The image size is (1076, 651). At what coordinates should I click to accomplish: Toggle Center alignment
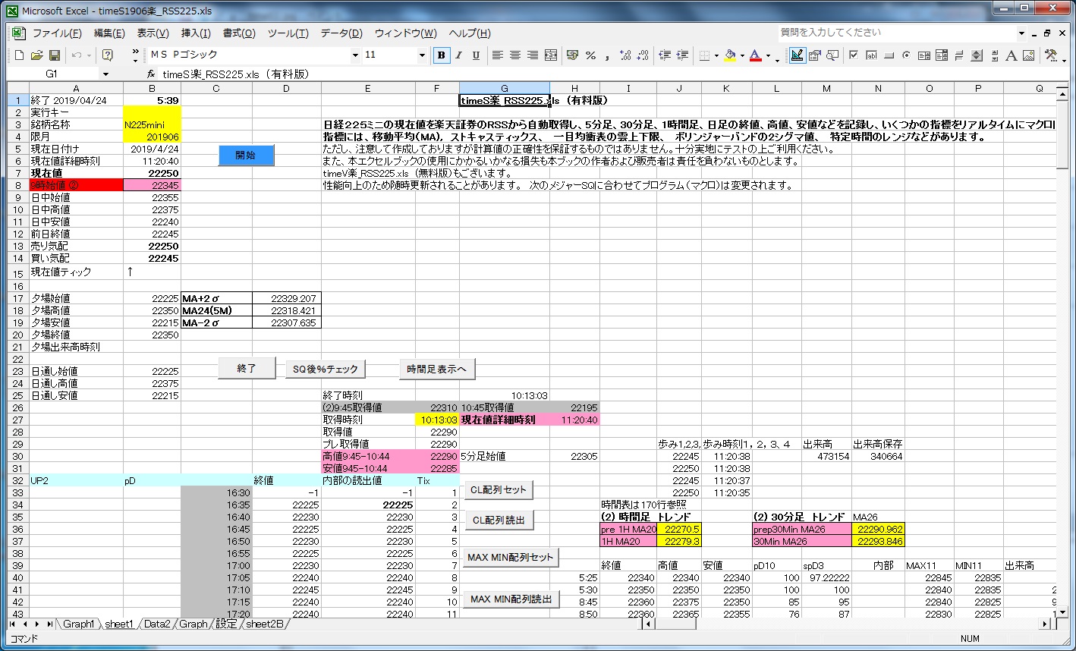[515, 55]
